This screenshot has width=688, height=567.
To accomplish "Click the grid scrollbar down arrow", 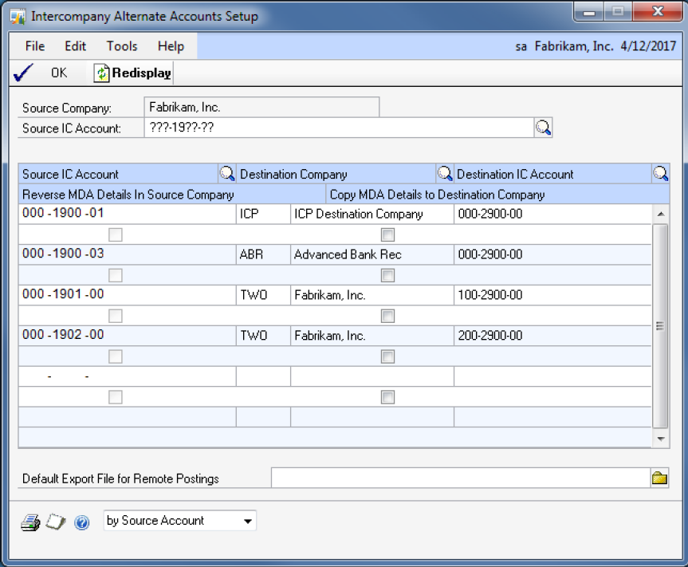I will (x=661, y=439).
